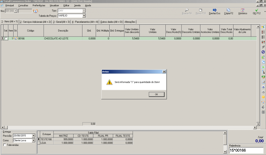The height and width of the screenshot is (155, 266).
Task: Open the 4 - Parcelamentos tab
Action: click(x=85, y=22)
